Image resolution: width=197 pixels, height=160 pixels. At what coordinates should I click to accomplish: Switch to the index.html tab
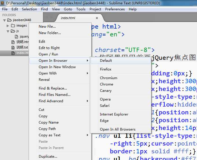68,18
